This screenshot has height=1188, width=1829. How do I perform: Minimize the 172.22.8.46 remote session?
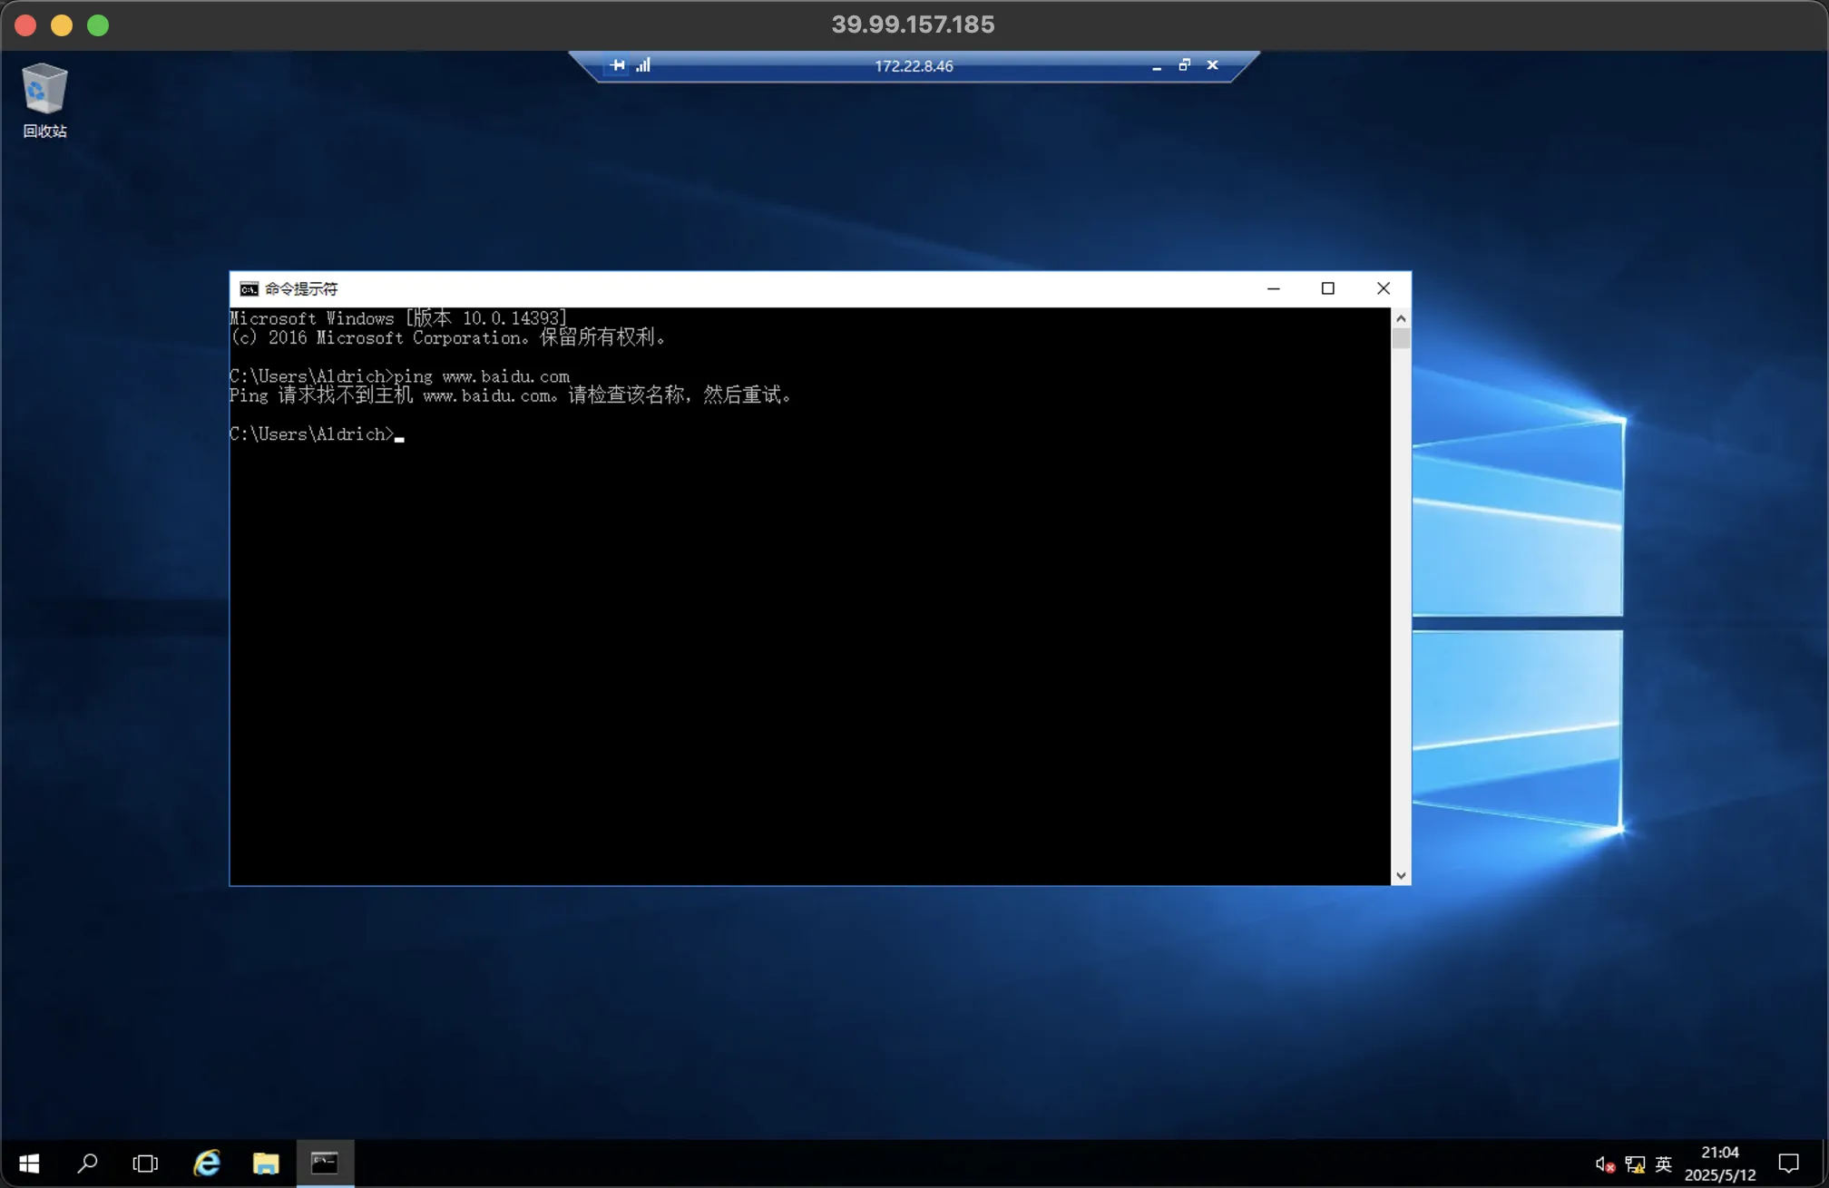[1157, 66]
